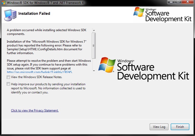Click the Windows SDK logo in header banner
Viewport: 195px width, 136px height.
[x=162, y=14]
